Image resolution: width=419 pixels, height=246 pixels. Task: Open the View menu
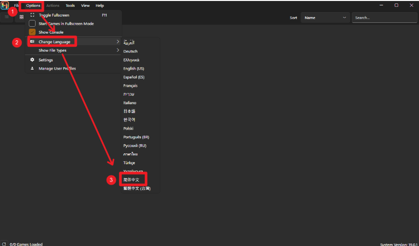85,5
